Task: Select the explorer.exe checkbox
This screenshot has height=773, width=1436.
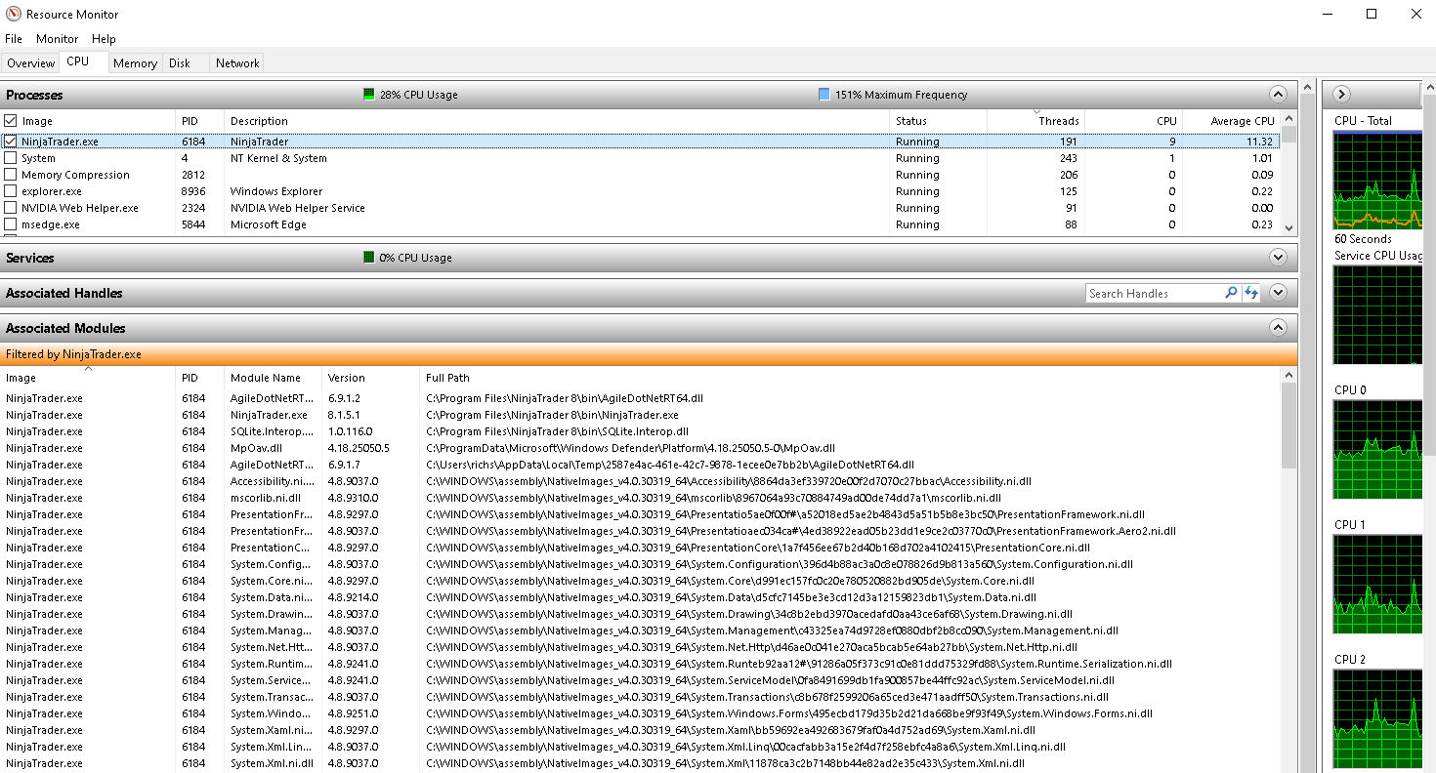Action: 11,191
